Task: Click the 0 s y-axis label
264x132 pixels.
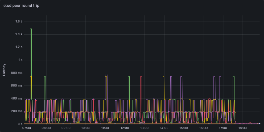Action: click(x=20, y=124)
